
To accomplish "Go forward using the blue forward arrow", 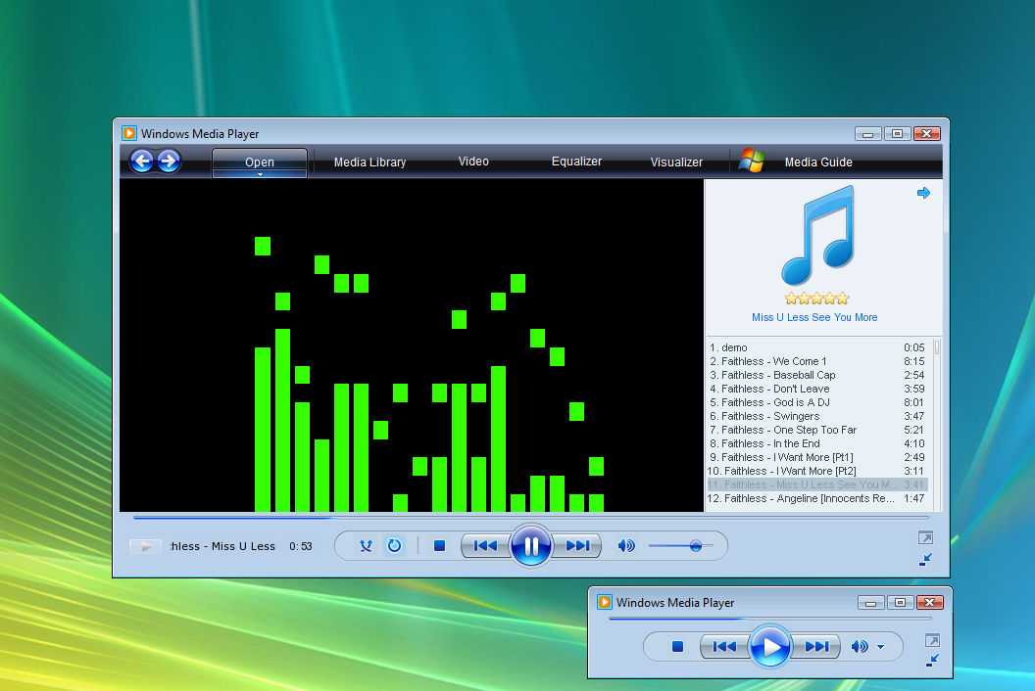I will pos(169,161).
